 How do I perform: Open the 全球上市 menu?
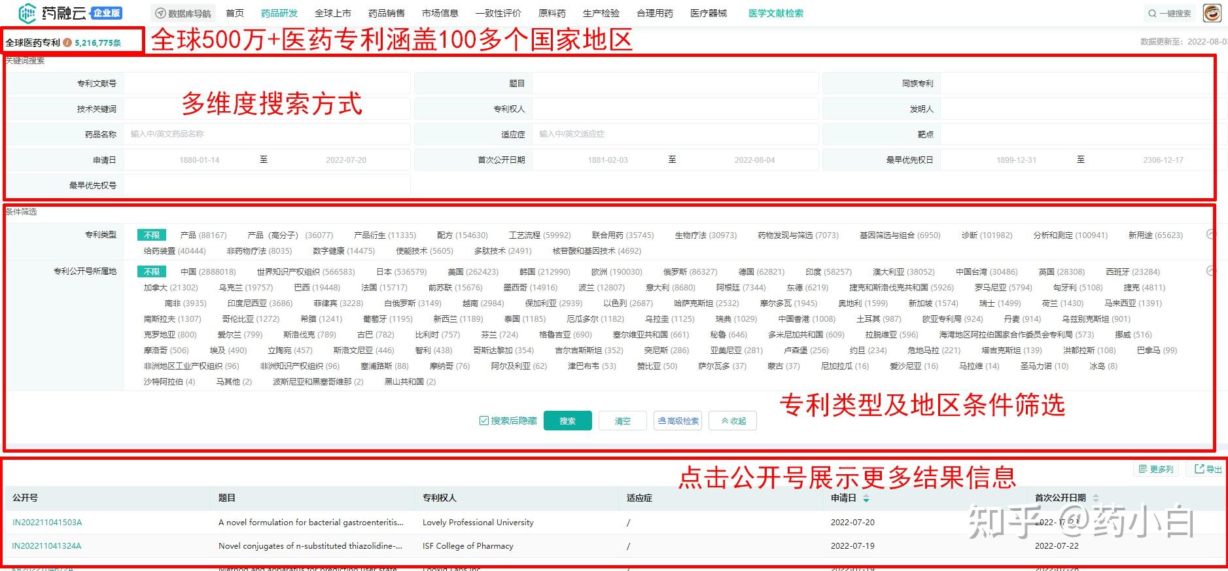(x=333, y=13)
